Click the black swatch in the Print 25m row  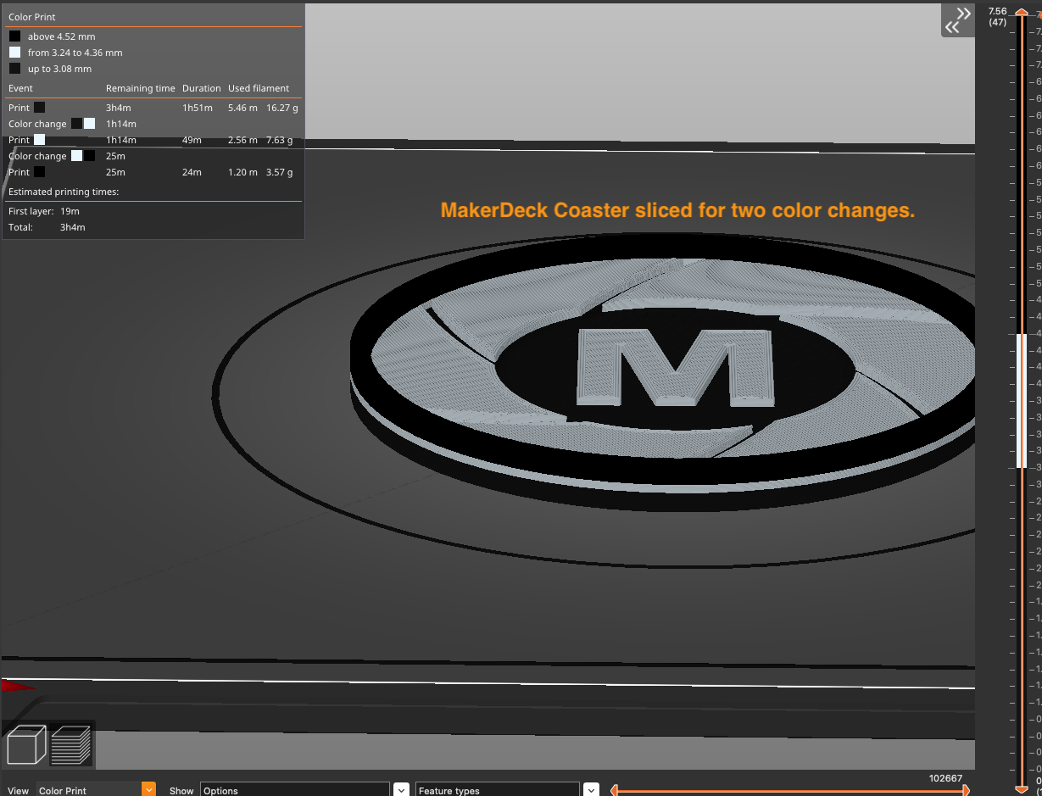(39, 172)
